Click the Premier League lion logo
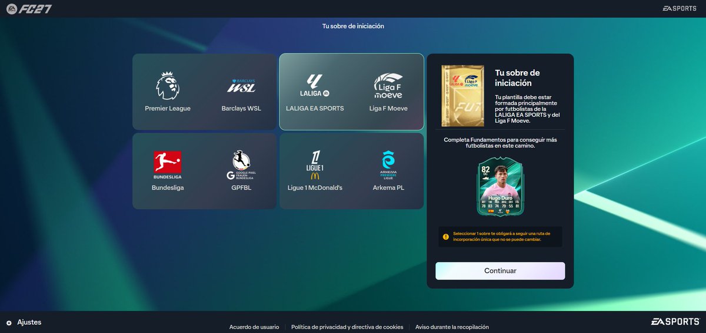The height and width of the screenshot is (333, 706). pyautogui.click(x=168, y=86)
